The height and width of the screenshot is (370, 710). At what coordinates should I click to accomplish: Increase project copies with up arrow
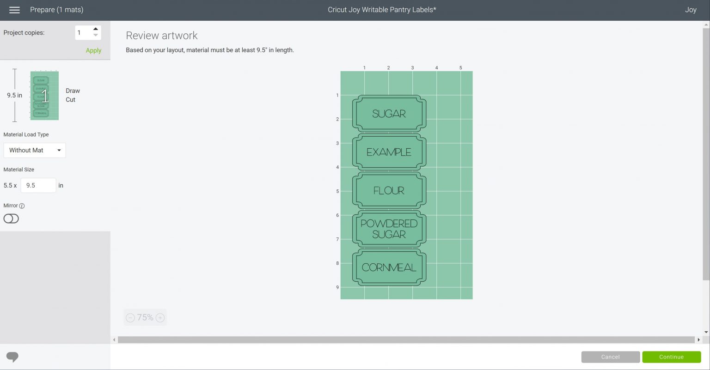96,29
